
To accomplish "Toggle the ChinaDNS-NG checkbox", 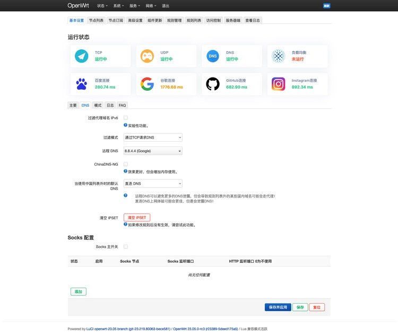I will point(126,165).
